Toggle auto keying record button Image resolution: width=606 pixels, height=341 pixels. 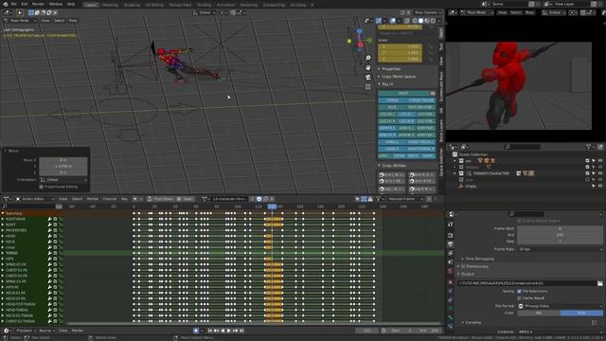196,331
